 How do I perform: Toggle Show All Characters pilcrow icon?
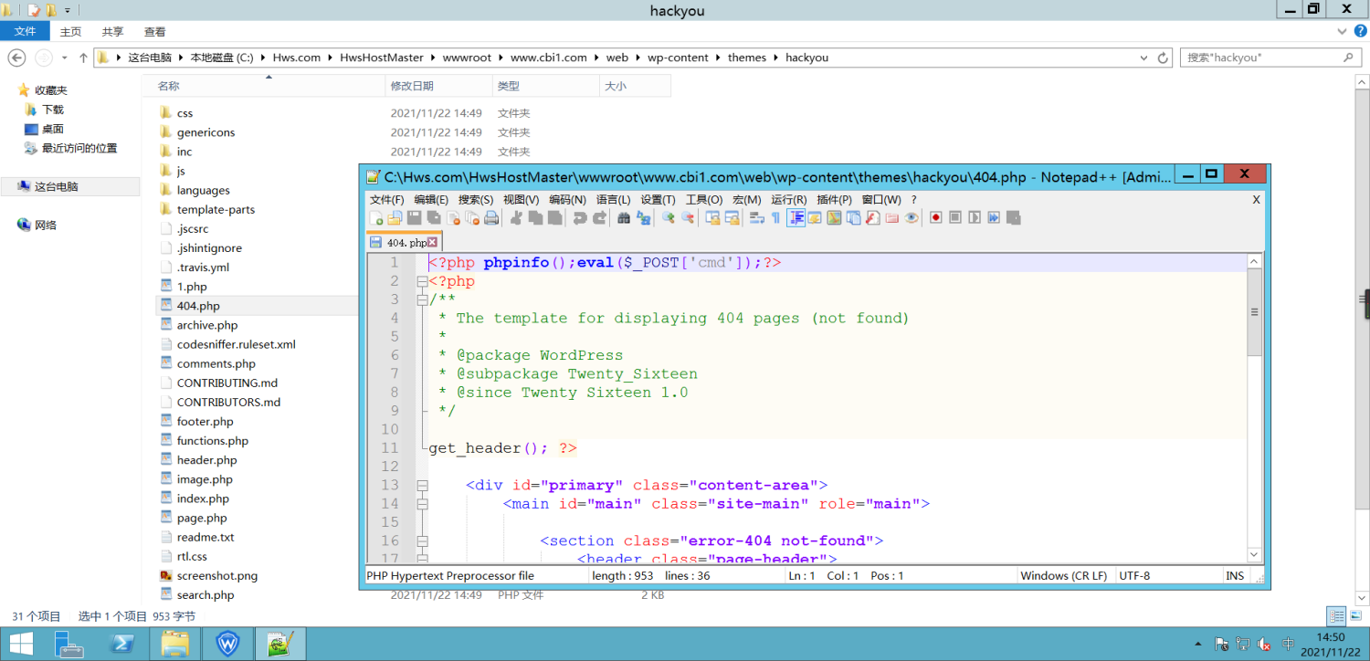tap(775, 217)
